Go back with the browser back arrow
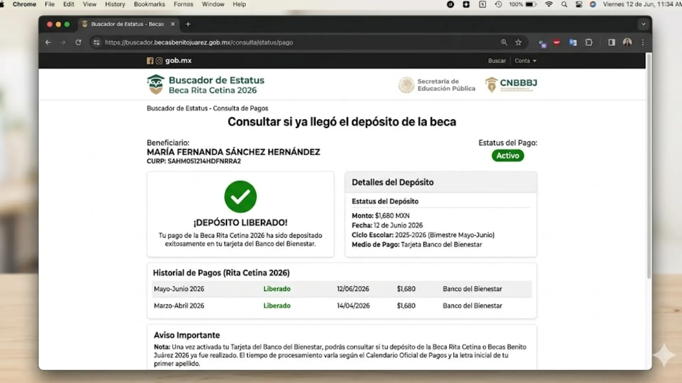 [x=48, y=43]
